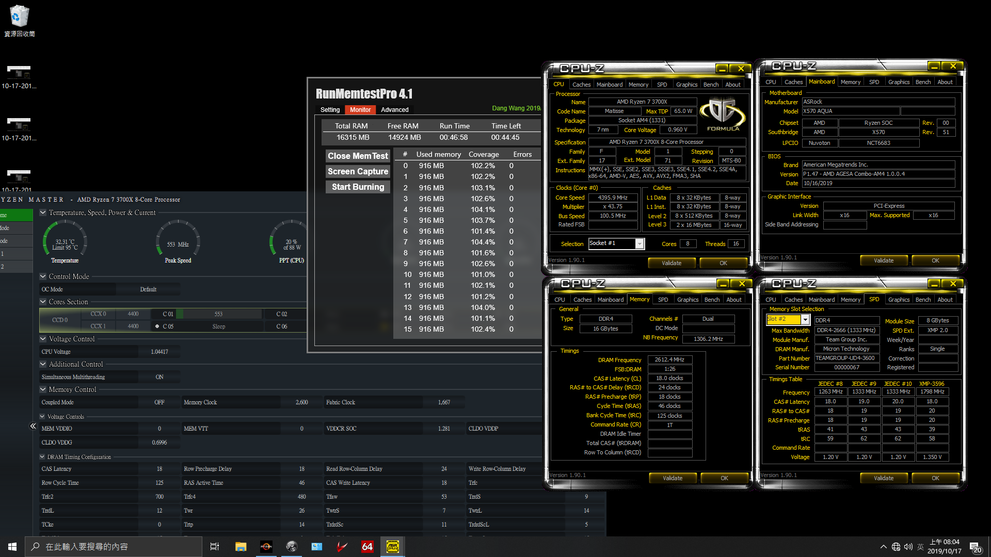
Task: Collapse Temperature, Speed, Power & Current section
Action: [x=43, y=212]
